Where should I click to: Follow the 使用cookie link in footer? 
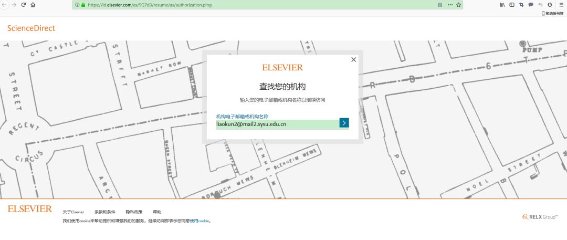click(199, 221)
